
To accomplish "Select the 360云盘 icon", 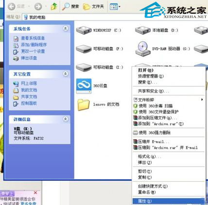I will [x=84, y=86].
